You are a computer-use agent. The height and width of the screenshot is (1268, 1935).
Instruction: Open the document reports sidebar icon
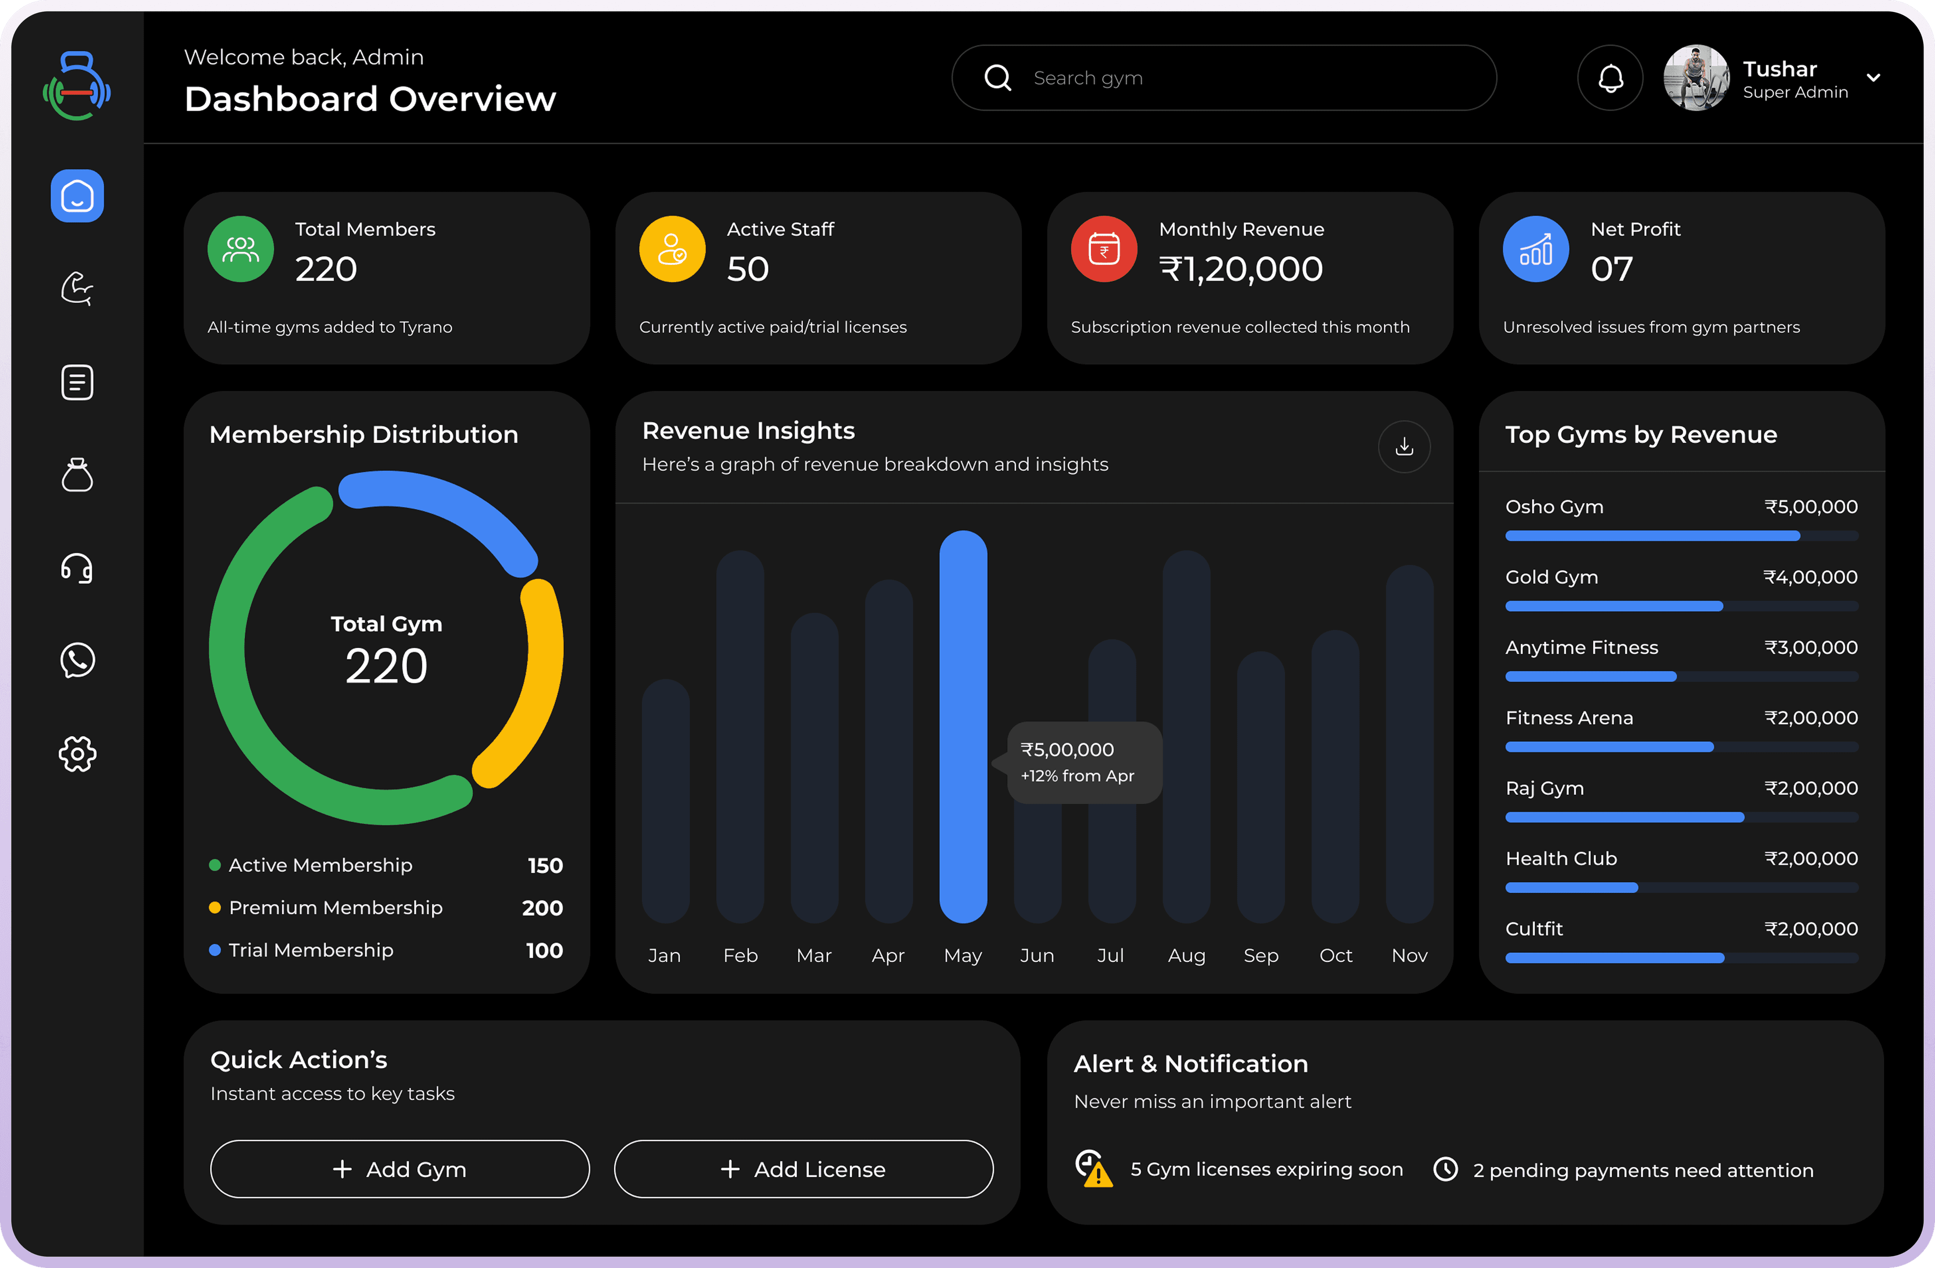click(x=77, y=382)
